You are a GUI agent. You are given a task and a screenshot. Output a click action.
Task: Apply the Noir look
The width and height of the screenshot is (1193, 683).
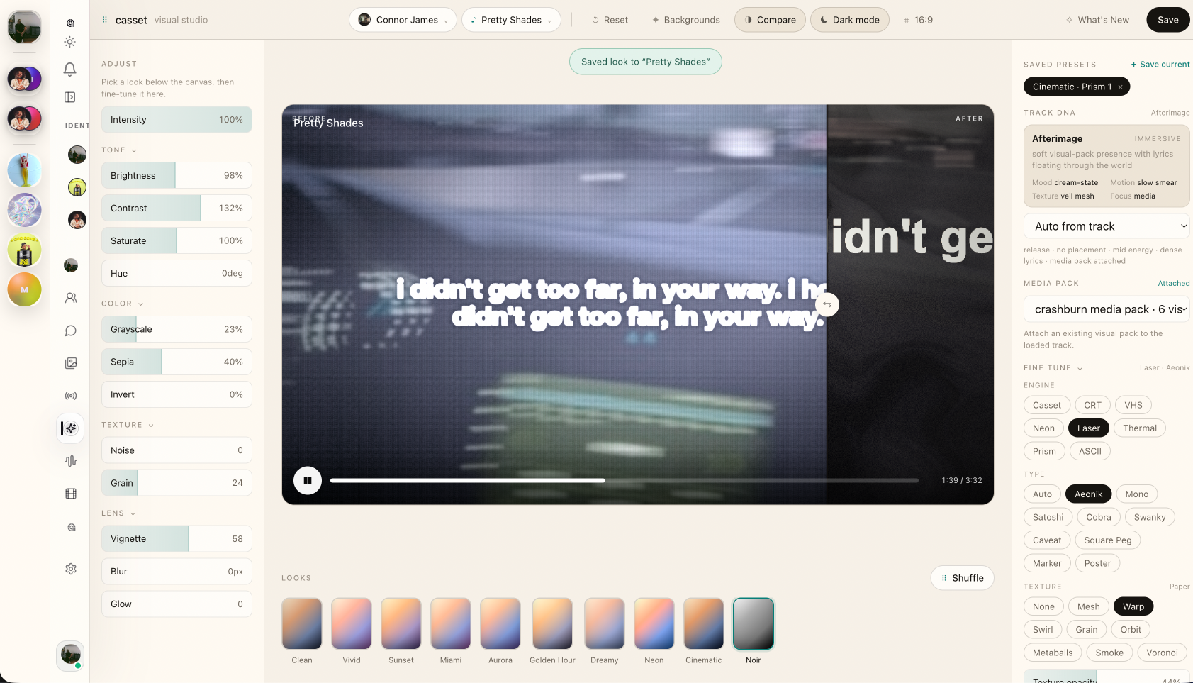coord(754,623)
